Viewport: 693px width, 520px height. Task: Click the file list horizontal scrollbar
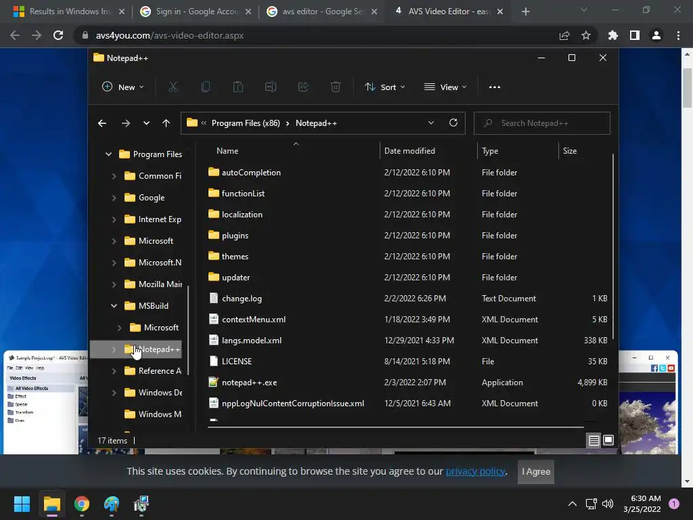pos(395,427)
